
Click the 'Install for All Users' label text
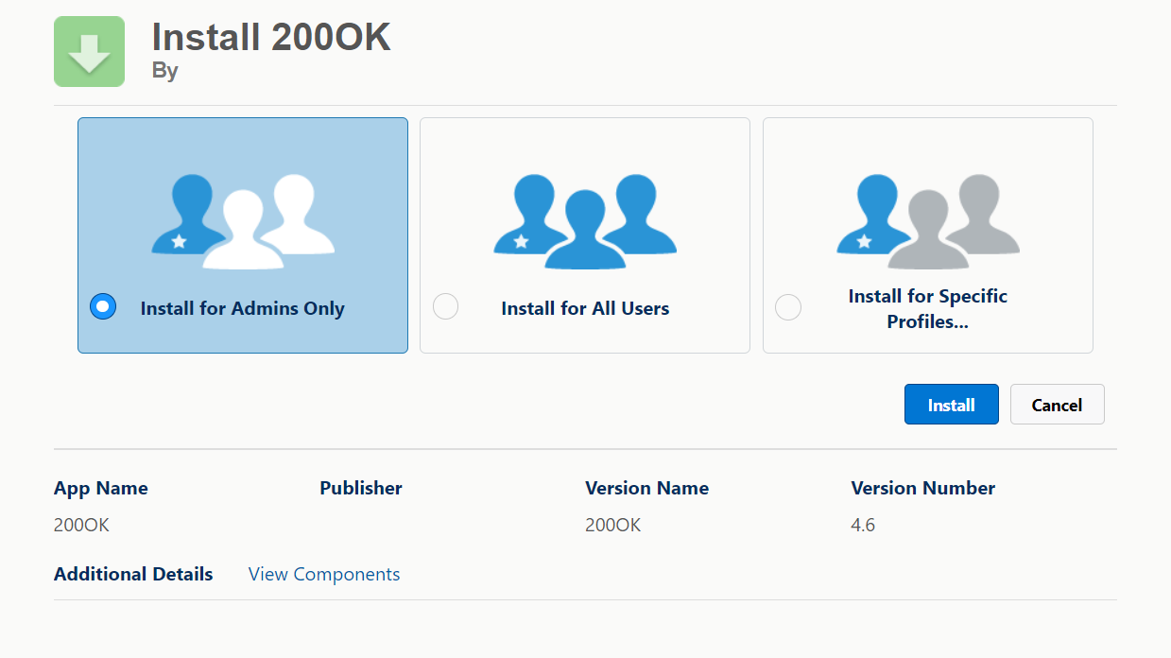[x=585, y=308]
